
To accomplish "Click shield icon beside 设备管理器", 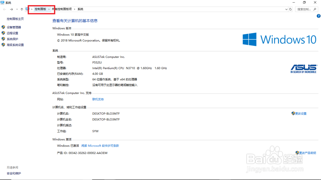I will (3, 27).
